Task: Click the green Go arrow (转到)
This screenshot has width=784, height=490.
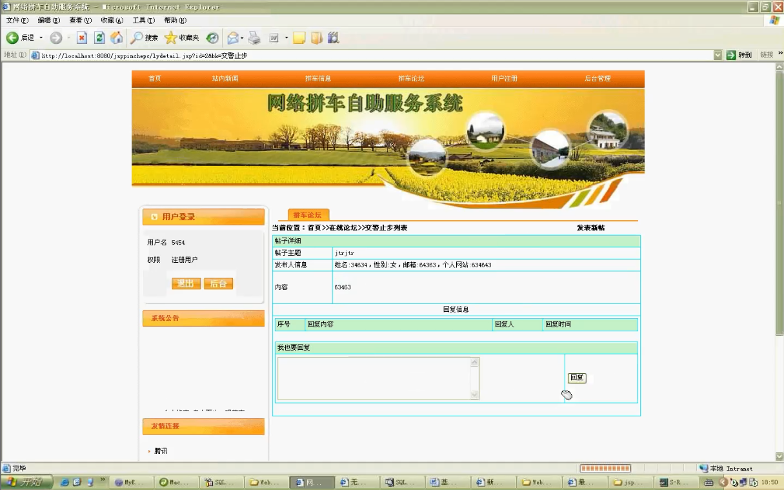Action: [731, 56]
